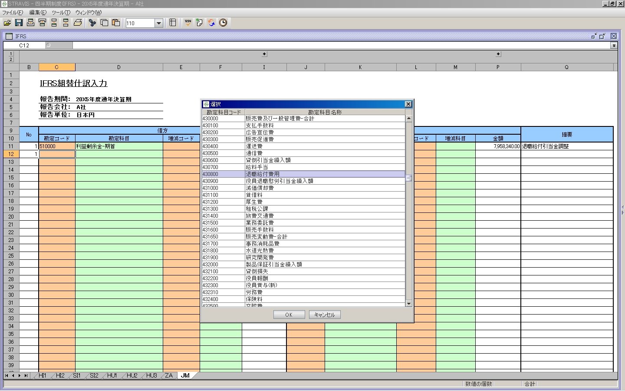
Task: Show outline level 1
Action: click(11, 54)
